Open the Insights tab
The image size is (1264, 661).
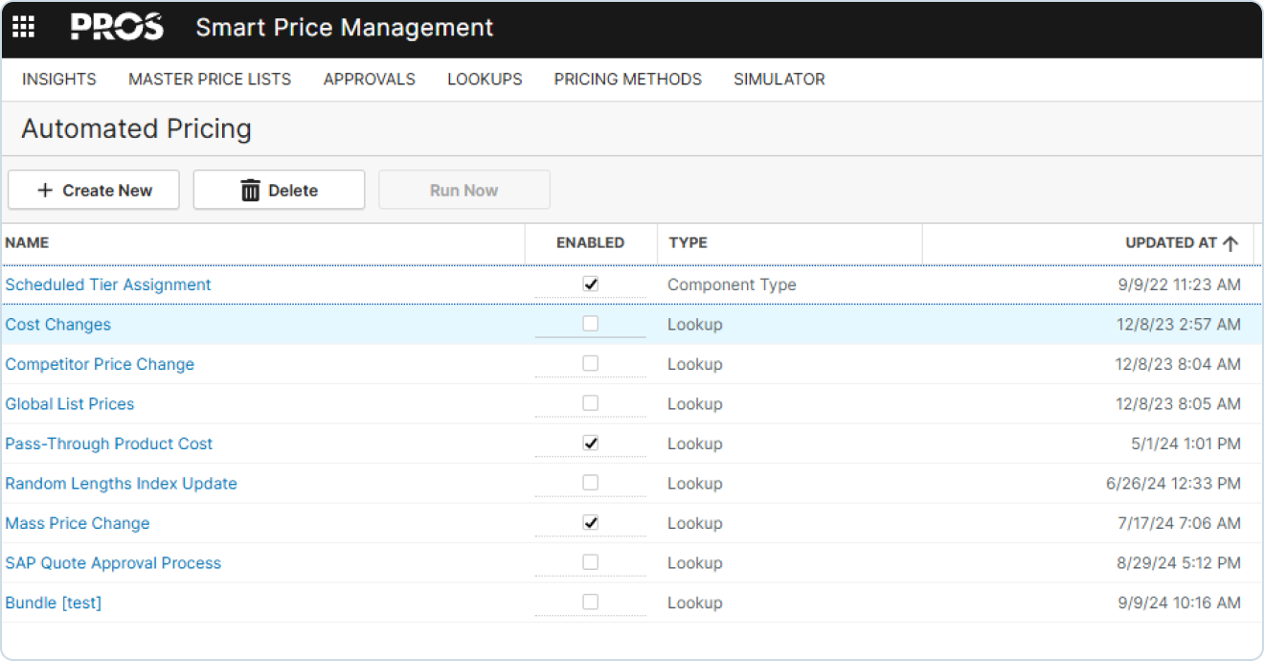point(59,80)
